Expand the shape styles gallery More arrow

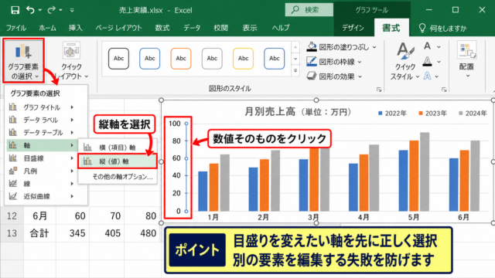[295, 70]
